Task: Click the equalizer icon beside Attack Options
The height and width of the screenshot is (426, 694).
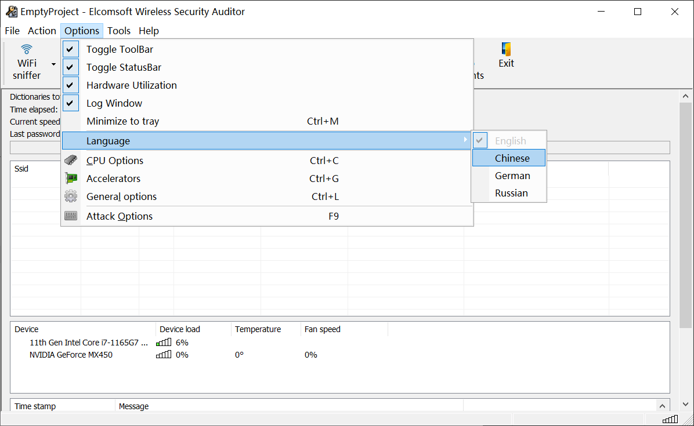Action: click(71, 215)
